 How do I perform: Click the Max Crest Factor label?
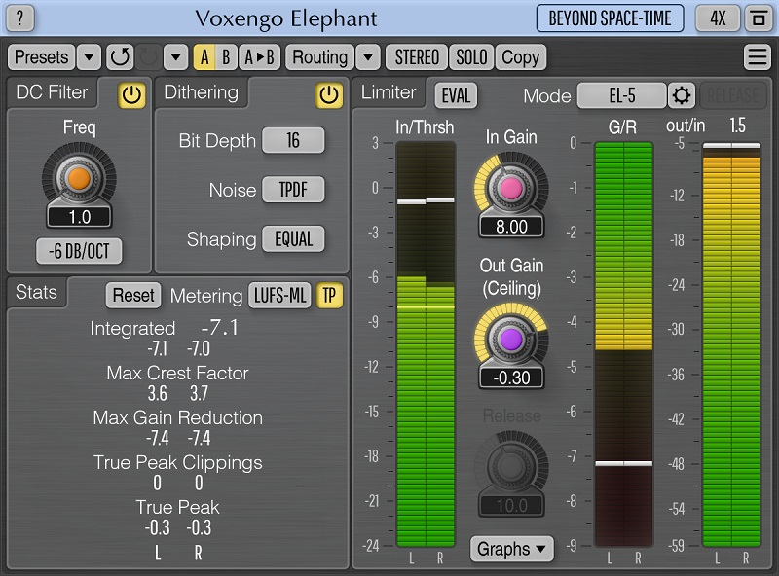(177, 373)
